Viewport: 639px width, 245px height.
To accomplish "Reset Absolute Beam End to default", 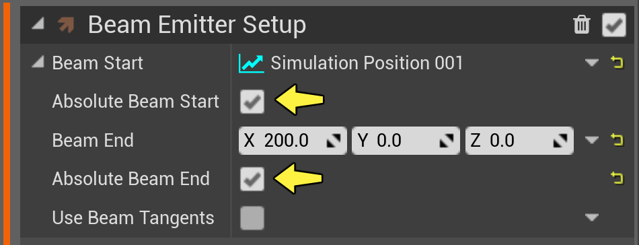I will click(617, 178).
